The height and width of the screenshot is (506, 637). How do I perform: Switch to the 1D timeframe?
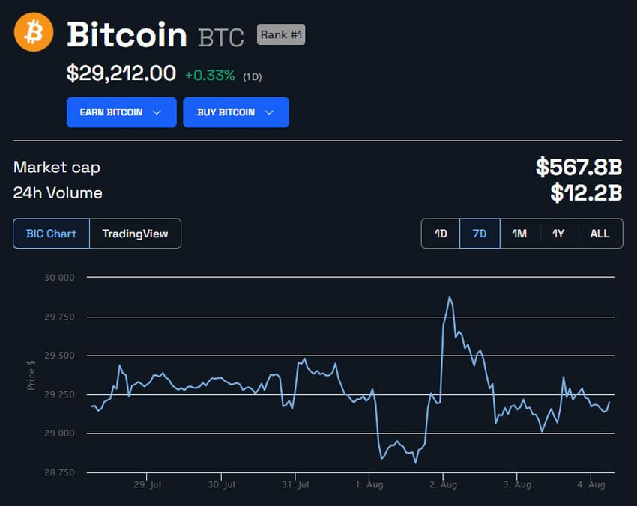coord(441,234)
